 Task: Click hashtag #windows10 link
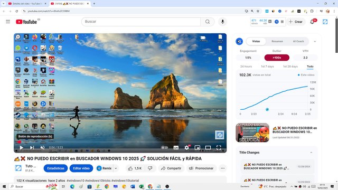point(76,180)
